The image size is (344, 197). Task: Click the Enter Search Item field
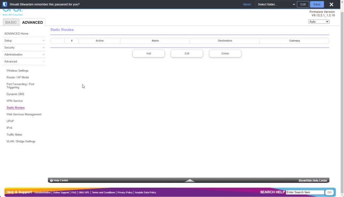[x=305, y=192]
